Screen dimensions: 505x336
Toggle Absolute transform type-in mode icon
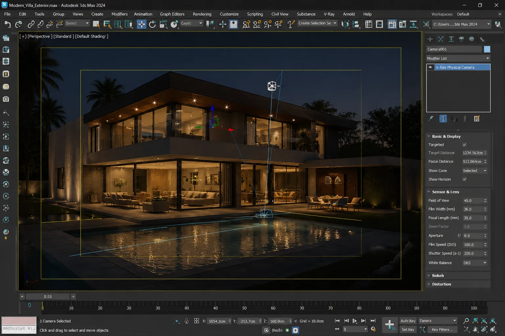point(197,321)
